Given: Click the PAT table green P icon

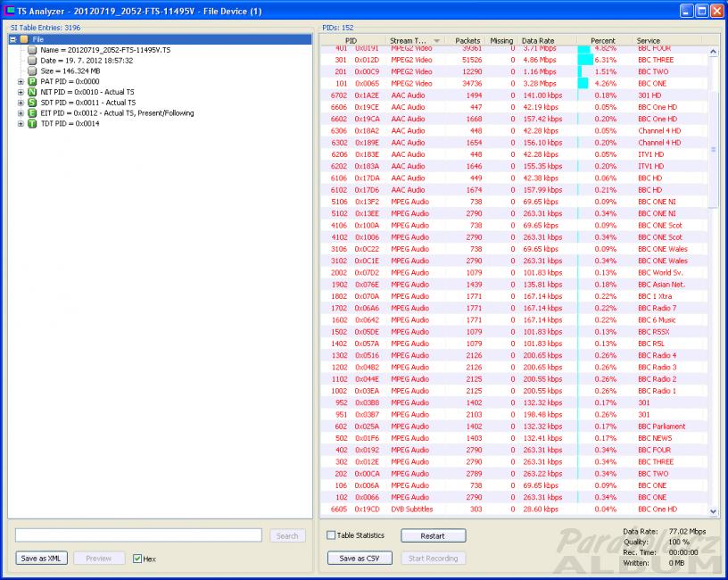Looking at the screenshot, I should (x=32, y=81).
